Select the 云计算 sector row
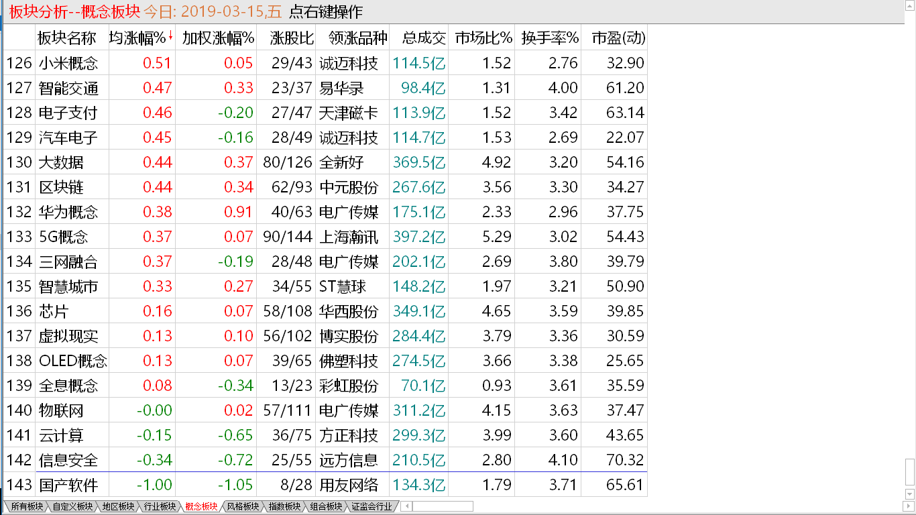 (325, 435)
